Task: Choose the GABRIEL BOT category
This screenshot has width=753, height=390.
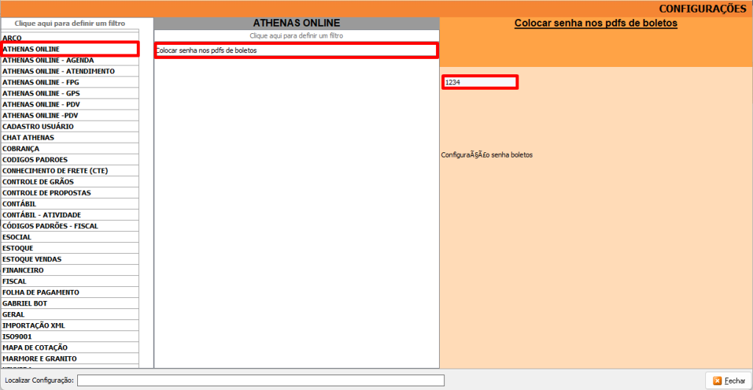Action: (70, 303)
